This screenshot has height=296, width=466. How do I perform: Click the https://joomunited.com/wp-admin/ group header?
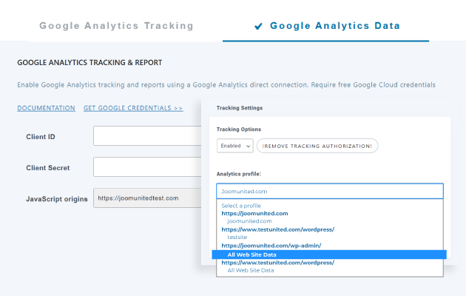click(270, 246)
